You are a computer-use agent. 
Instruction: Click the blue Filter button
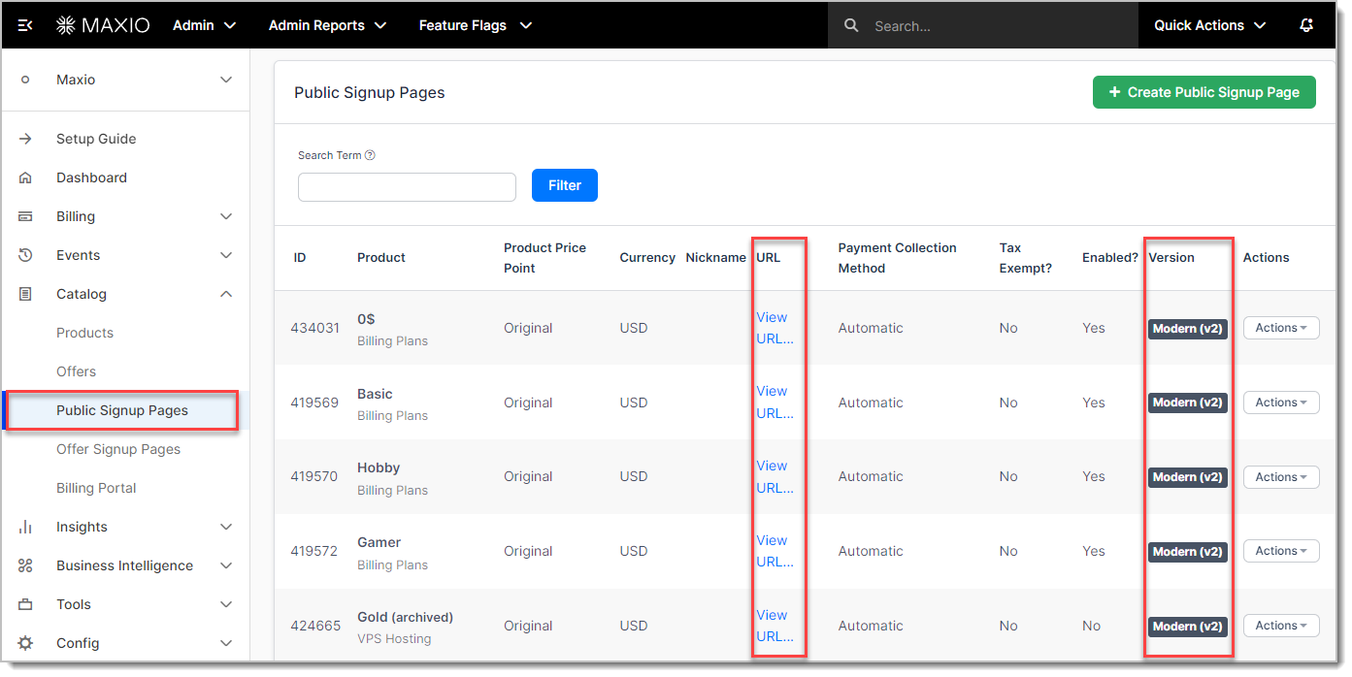pyautogui.click(x=564, y=185)
